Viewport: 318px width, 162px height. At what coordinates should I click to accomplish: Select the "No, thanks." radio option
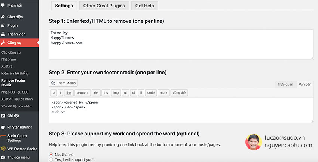click(51, 154)
